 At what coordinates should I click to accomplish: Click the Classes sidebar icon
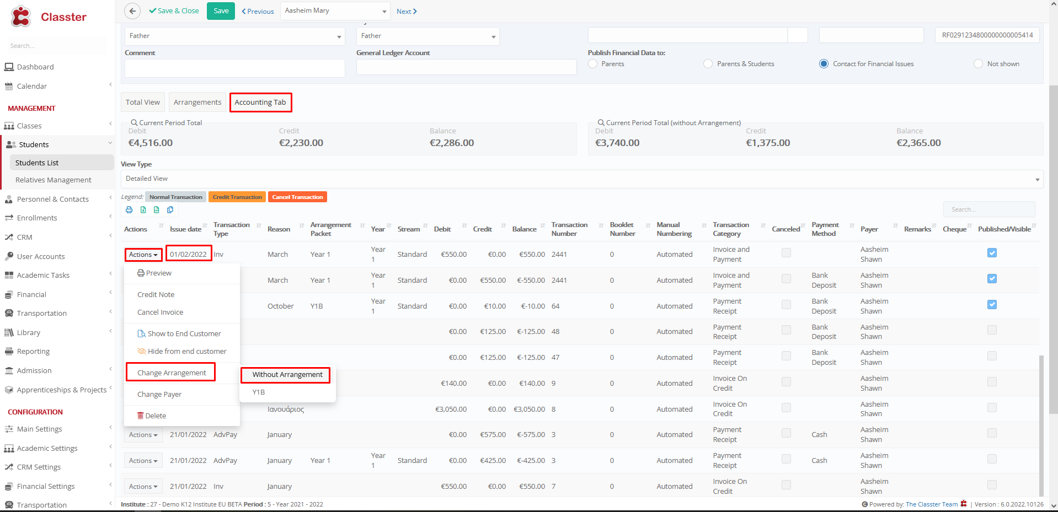pyautogui.click(x=9, y=126)
